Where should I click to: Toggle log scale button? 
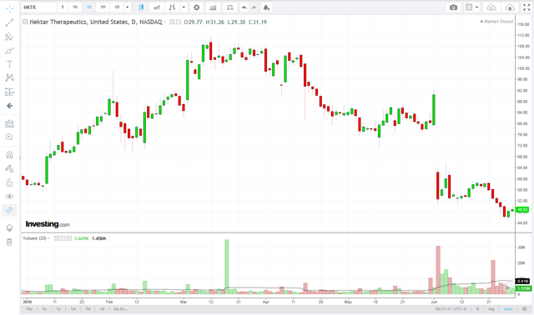(x=491, y=309)
